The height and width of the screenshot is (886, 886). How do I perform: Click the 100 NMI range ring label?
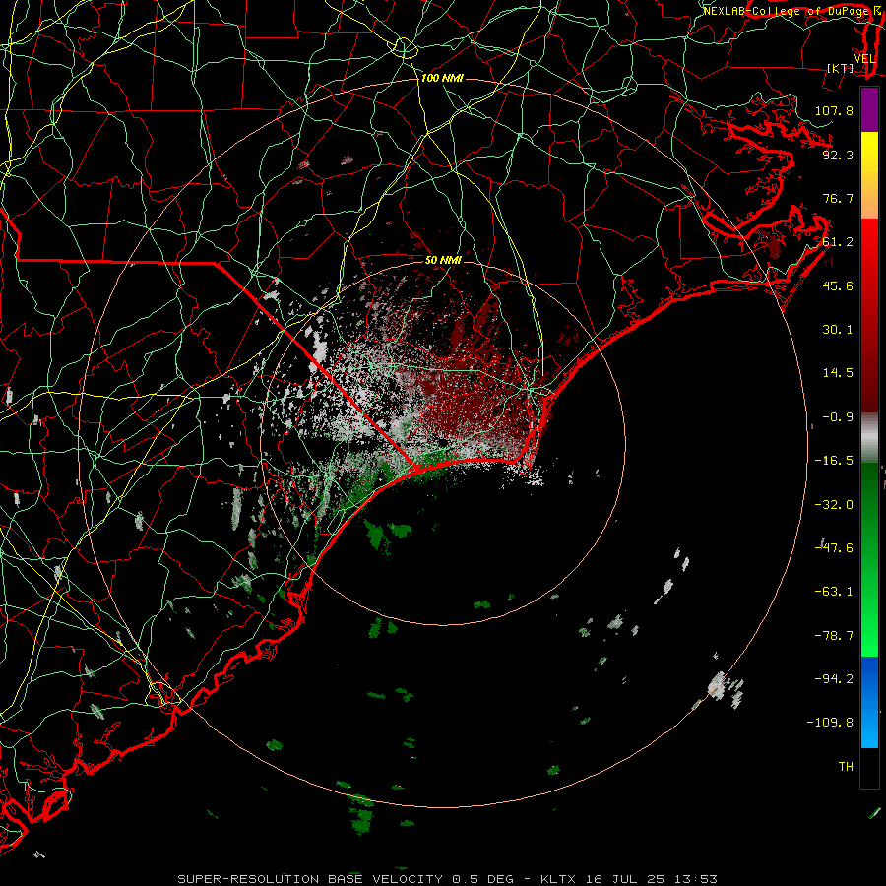pos(442,78)
